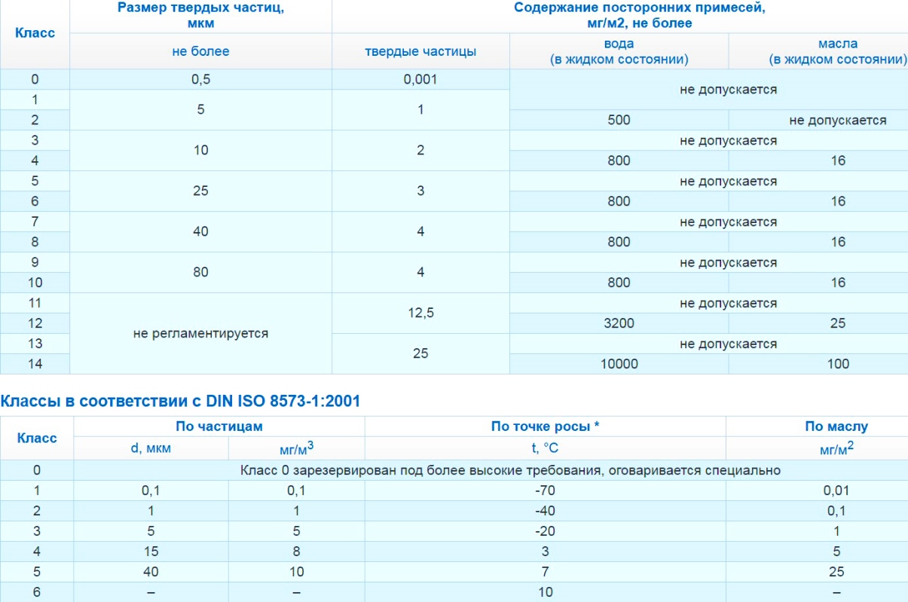
Task: Select the cell containing 10000
Action: coord(619,364)
